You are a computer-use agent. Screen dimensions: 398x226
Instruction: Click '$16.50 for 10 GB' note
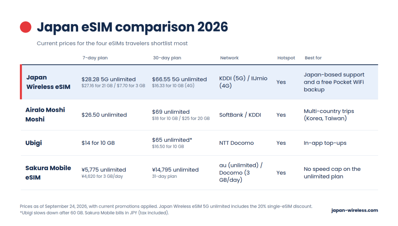tap(168, 147)
